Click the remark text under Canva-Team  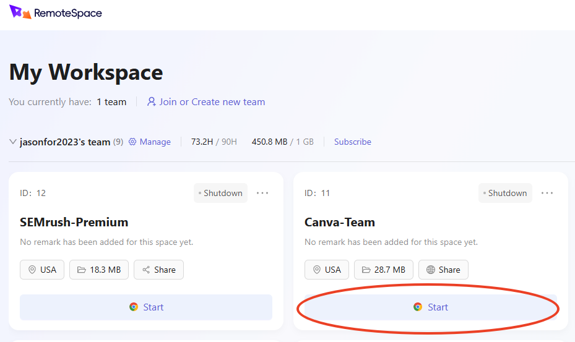click(x=391, y=242)
